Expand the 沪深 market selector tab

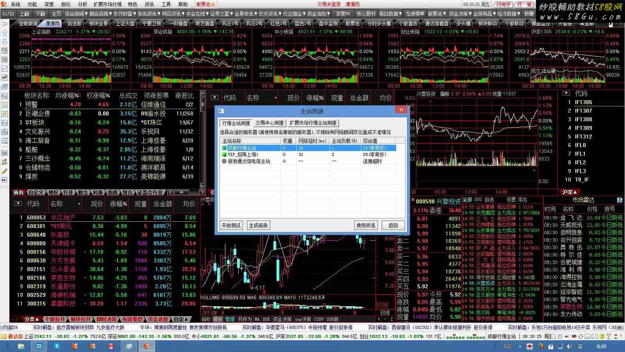pyautogui.click(x=570, y=192)
